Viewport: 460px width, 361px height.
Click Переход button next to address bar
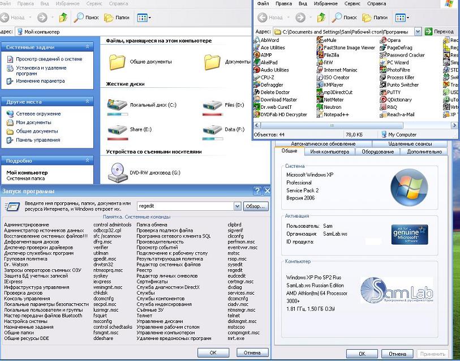click(440, 31)
